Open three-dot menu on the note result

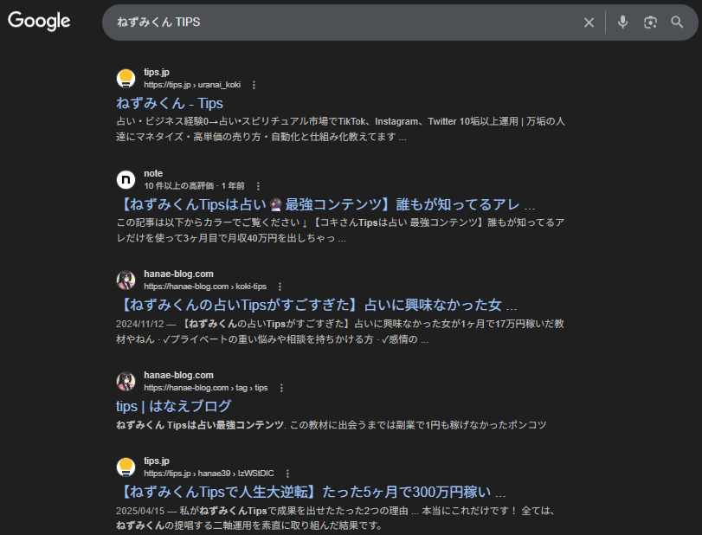[258, 186]
